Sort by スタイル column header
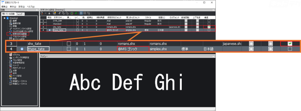The image size is (301, 111). point(151,18)
